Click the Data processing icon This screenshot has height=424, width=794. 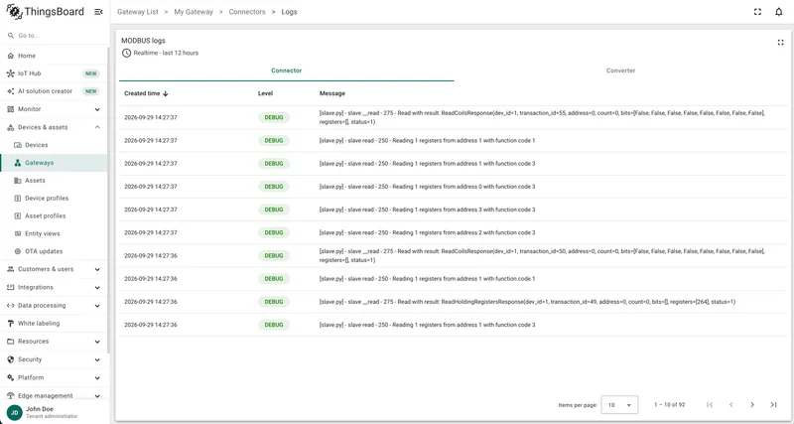click(11, 306)
